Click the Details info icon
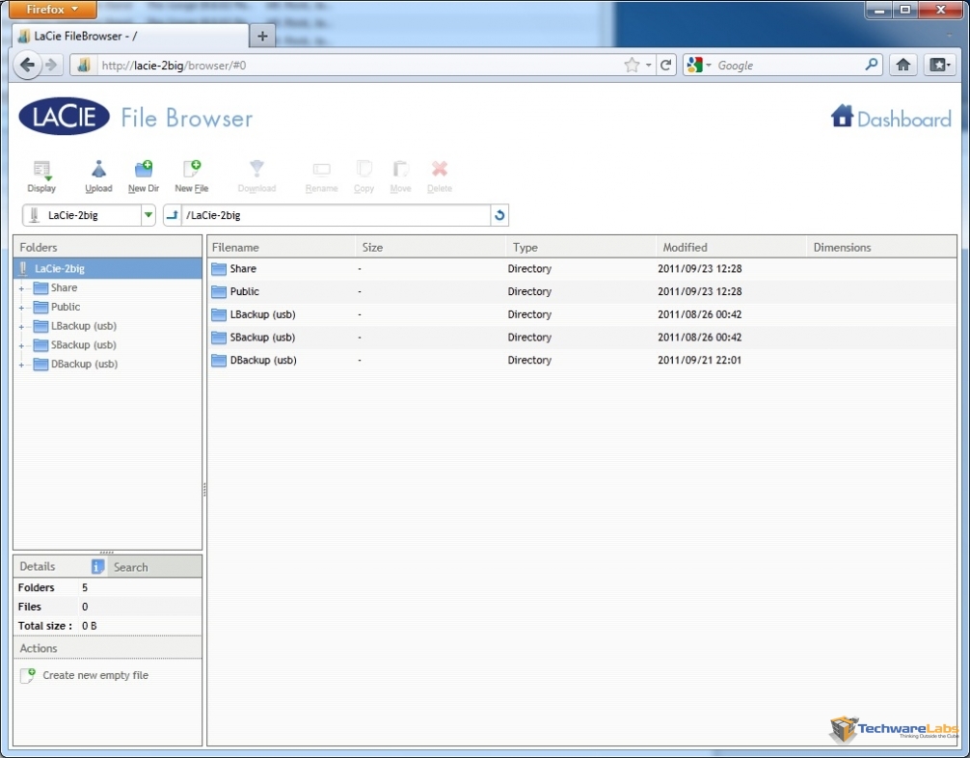Viewport: 970px width, 758px height. pyautogui.click(x=97, y=566)
